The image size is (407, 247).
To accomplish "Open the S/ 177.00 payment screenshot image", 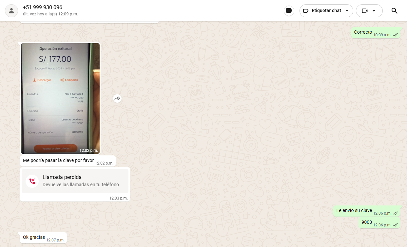I will point(60,98).
